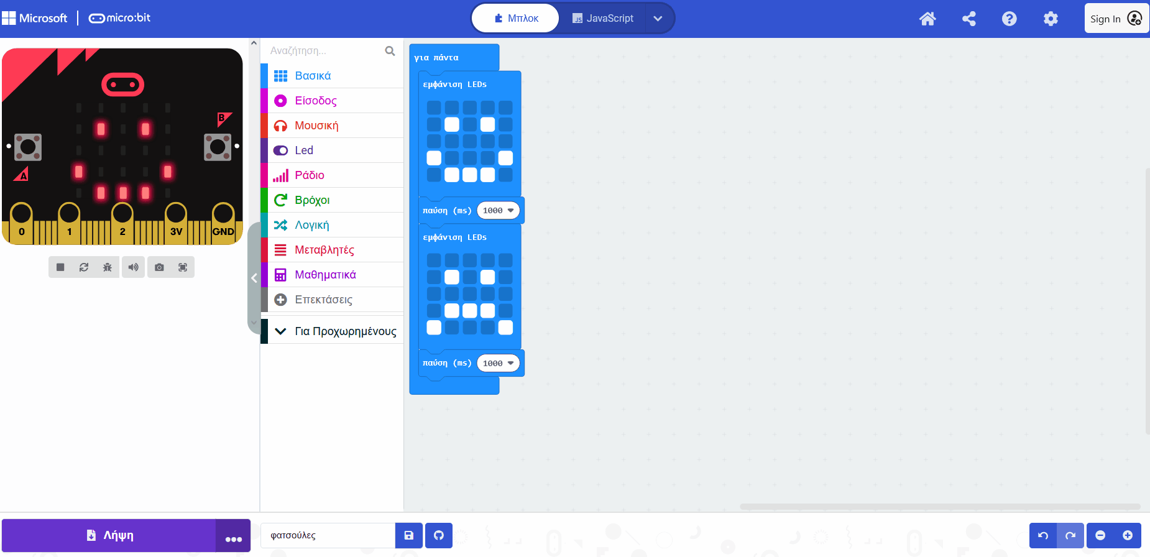Screen dimensions: 1150x557
Task: Stop the micro:bit simulator
Action: click(60, 267)
